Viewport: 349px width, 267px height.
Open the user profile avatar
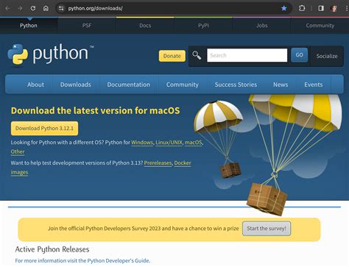334,8
